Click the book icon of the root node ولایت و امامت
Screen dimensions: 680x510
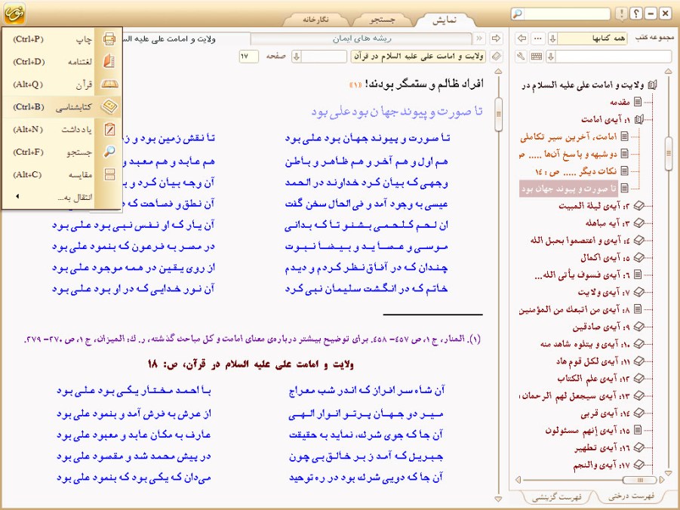pos(652,85)
